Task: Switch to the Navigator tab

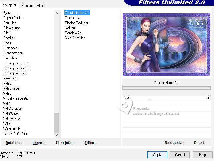Action: (x=9, y=5)
